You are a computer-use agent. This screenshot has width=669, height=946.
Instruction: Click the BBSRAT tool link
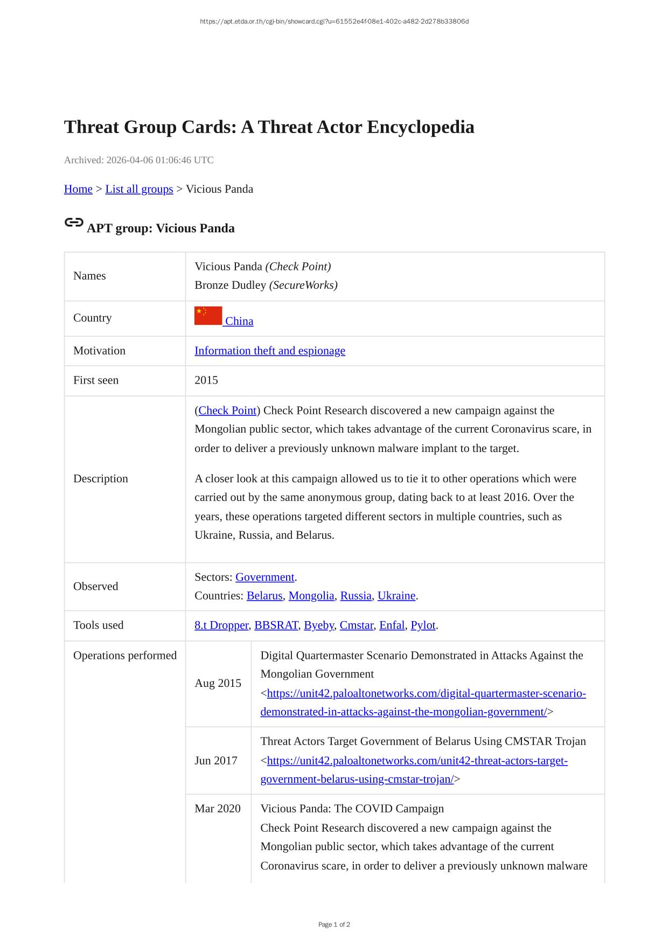276,625
